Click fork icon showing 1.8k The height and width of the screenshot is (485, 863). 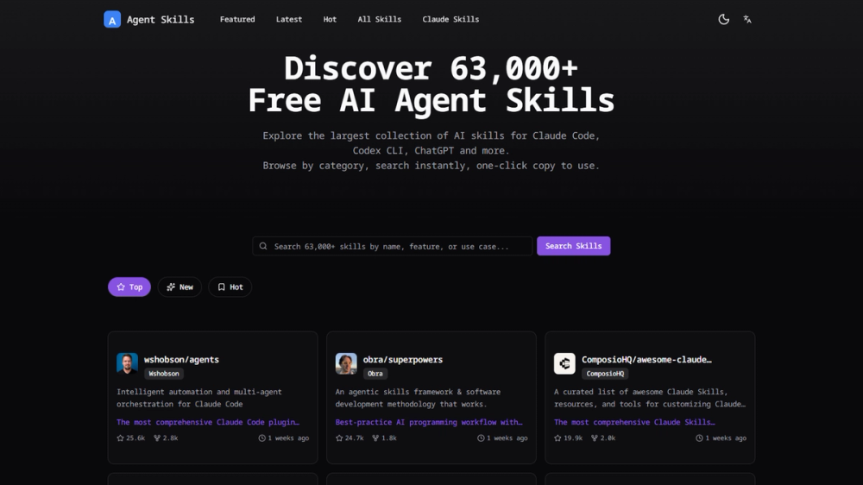(375, 438)
